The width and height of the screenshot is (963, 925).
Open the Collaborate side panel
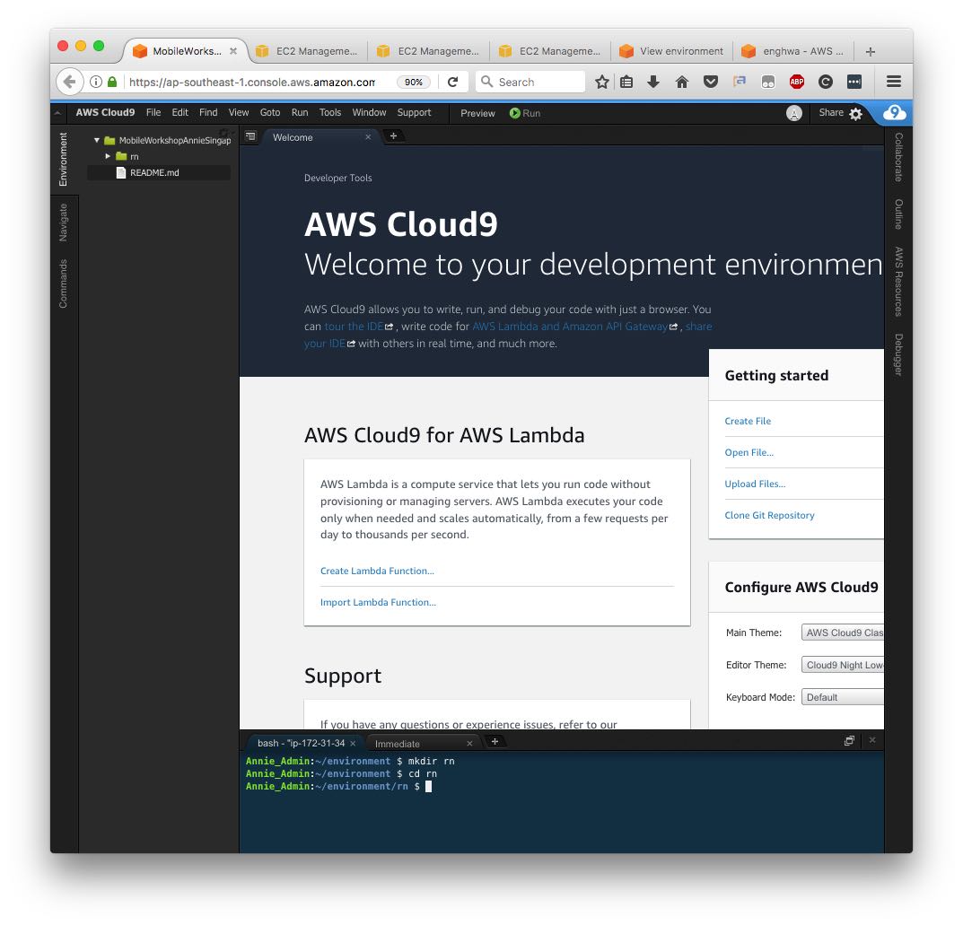coord(897,157)
